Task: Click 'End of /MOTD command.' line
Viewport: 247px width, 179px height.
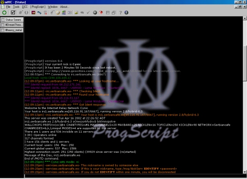Action: click(x=41, y=159)
